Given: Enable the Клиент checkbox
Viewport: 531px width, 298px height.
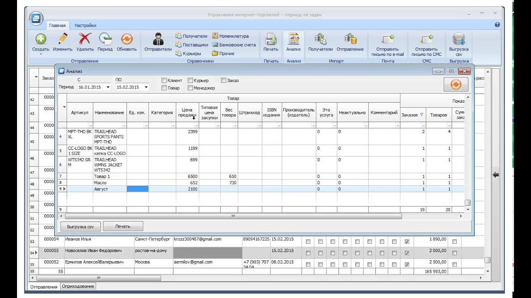Looking at the screenshot, I should pyautogui.click(x=164, y=80).
